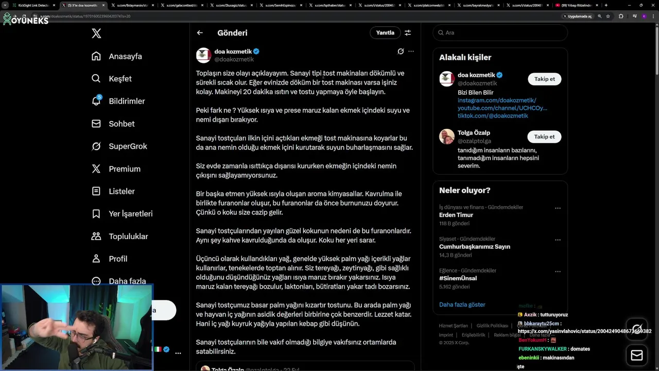Viewport: 659px width, 371px height.
Task: Open new browser tab with plus
Action: (606, 5)
